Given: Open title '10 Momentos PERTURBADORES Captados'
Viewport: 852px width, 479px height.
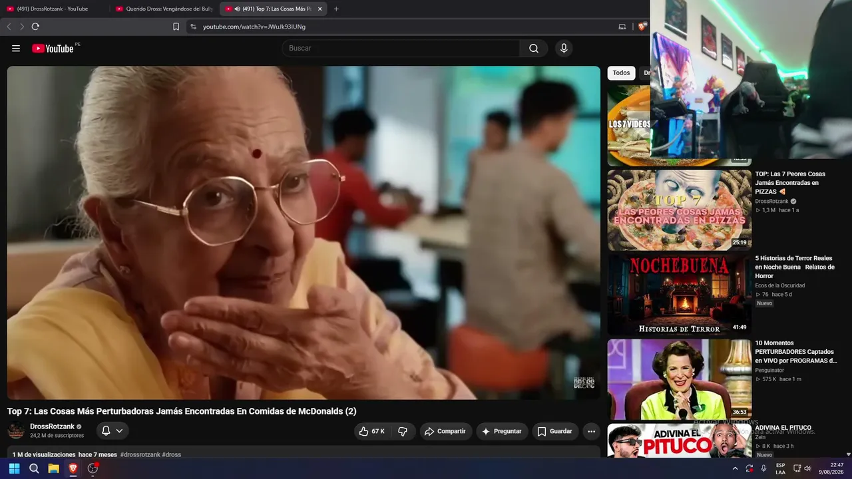Looking at the screenshot, I should [796, 351].
